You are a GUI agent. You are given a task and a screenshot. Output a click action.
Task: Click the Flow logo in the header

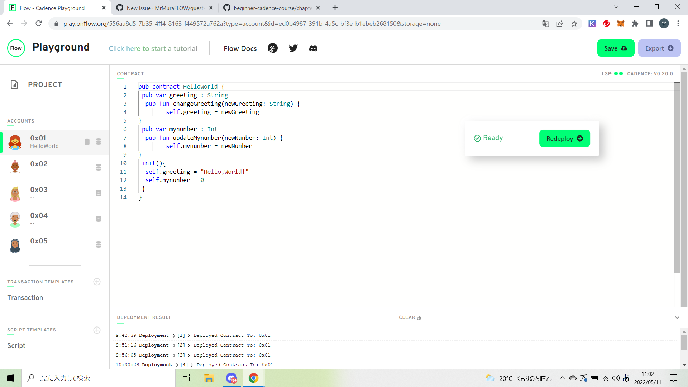[16, 48]
